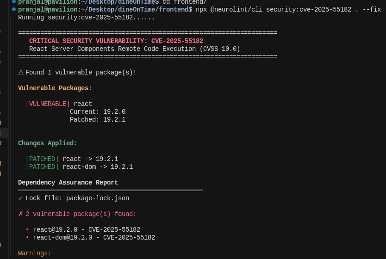This screenshot has width=386, height=259.
Task: Click '2 vulnerable package(s) found:' red text
Action: pyautogui.click(x=81, y=214)
